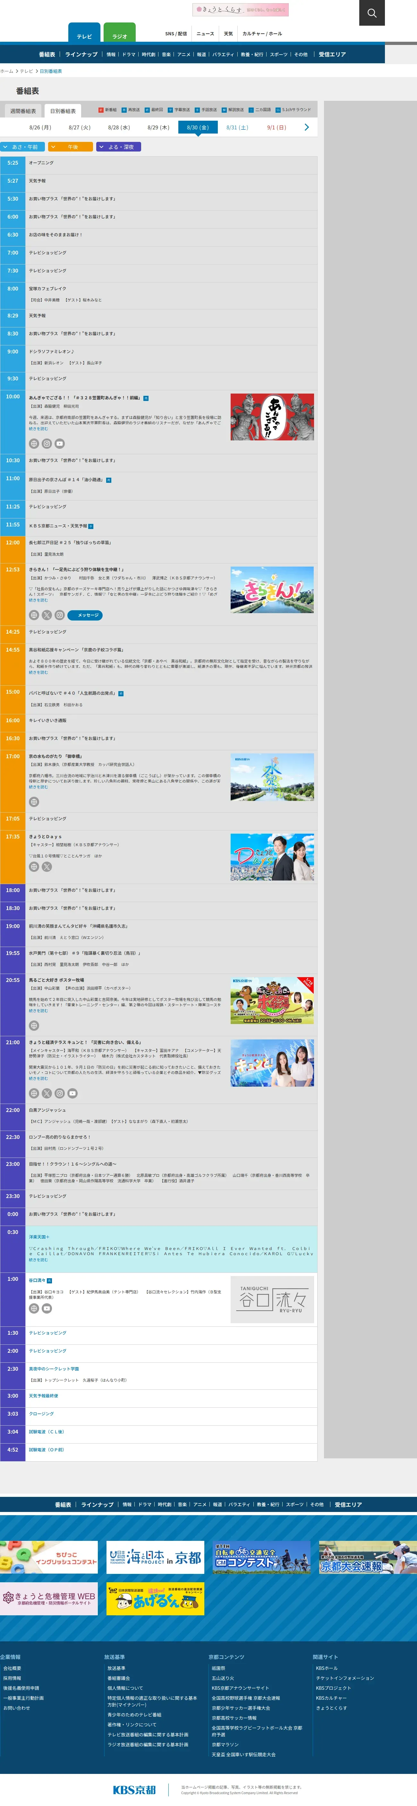Open the きょうとDays program thumbnail
Viewport: 417px width, 1806px height.
pyautogui.click(x=272, y=857)
